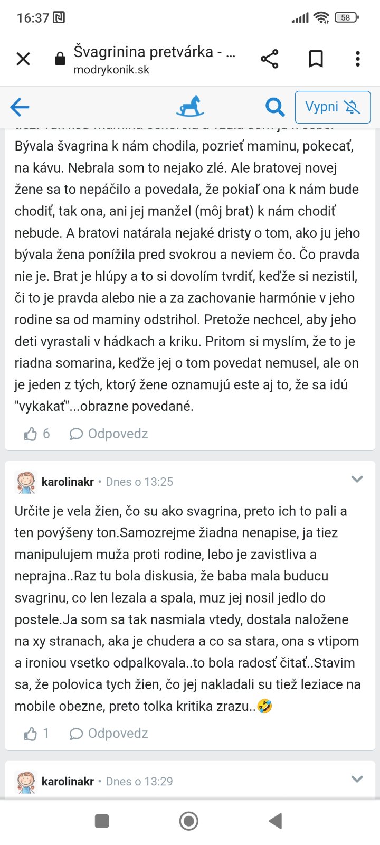The width and height of the screenshot is (380, 845).
Task: Open karolinakr profile from 13:25 comment
Action: 68,482
